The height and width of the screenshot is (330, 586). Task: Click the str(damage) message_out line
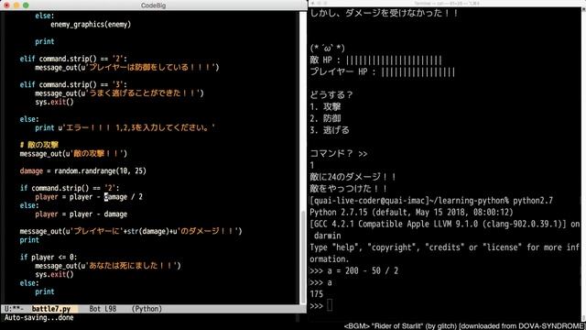point(131,231)
